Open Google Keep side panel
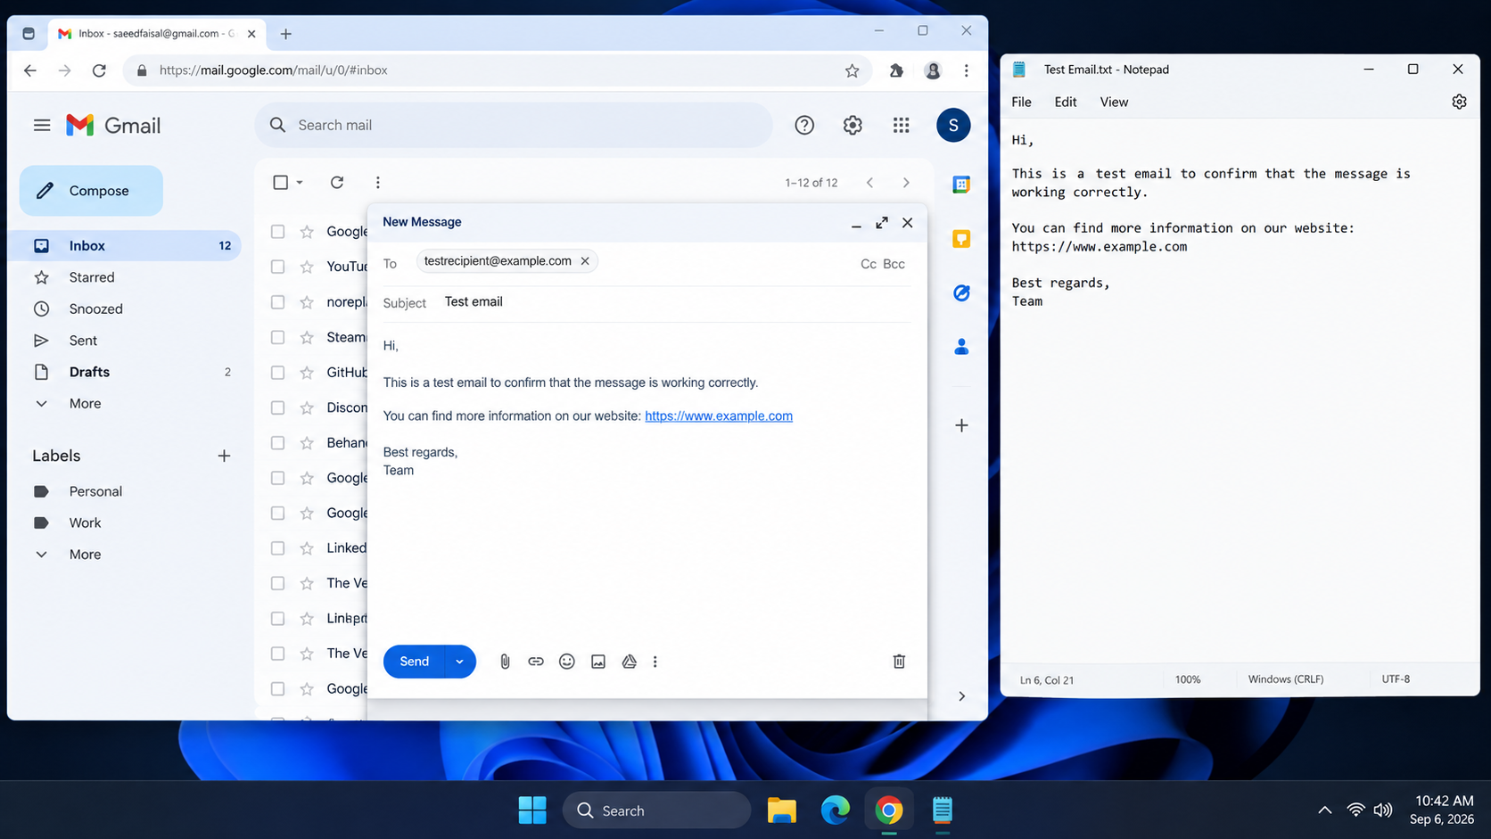1491x839 pixels. point(961,239)
